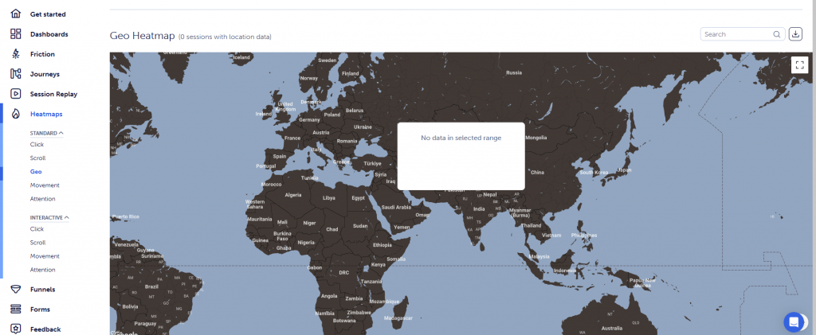Open Forms using its sidebar icon

15,310
